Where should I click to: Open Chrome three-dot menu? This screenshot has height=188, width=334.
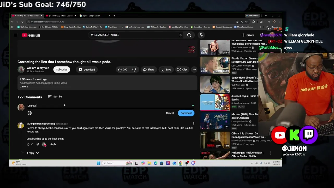pyautogui.click(x=279, y=22)
